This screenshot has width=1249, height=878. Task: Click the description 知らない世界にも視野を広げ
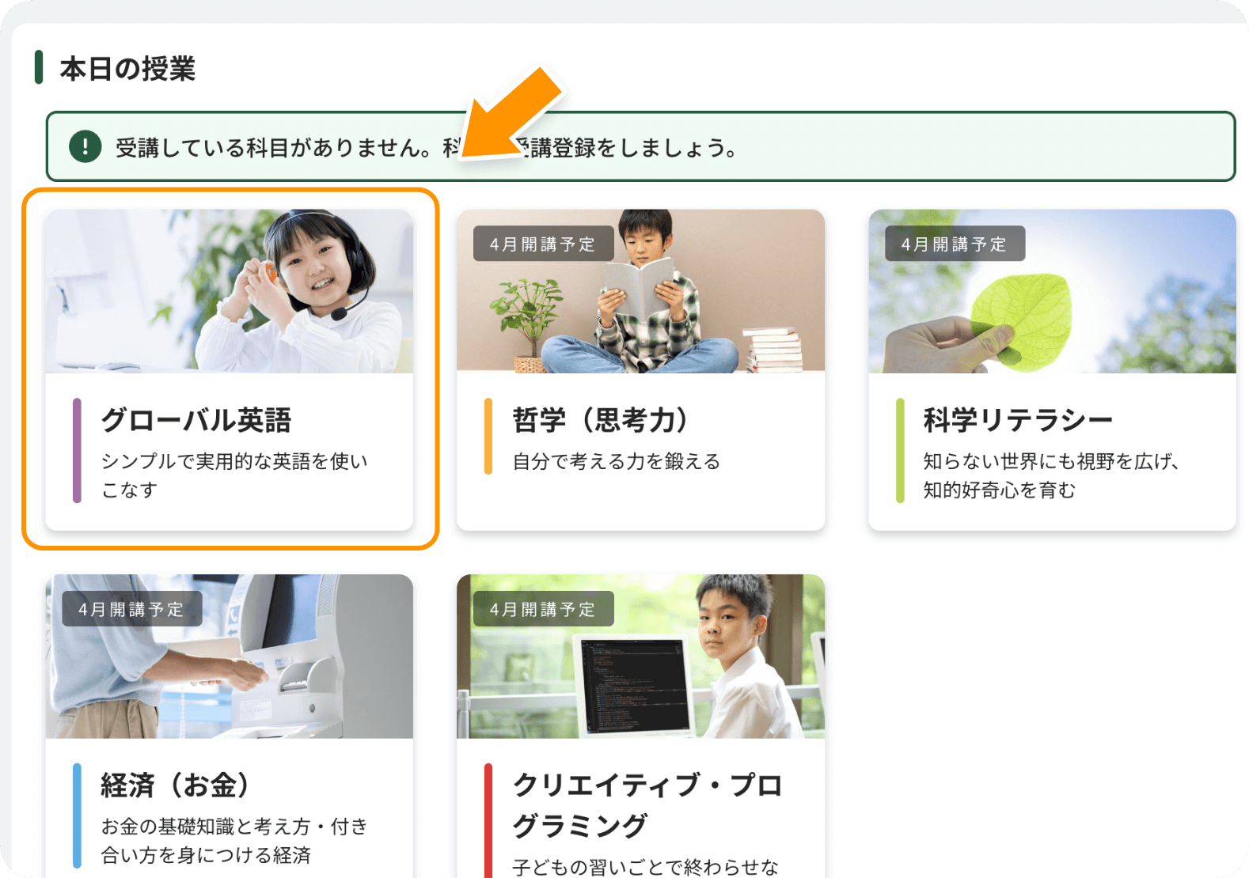[1052, 461]
